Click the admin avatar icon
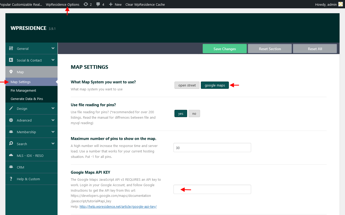This screenshot has height=215, width=345. (x=340, y=4)
